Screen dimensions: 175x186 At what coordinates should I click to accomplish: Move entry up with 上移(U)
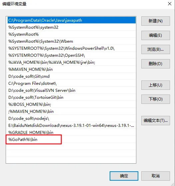156,85
